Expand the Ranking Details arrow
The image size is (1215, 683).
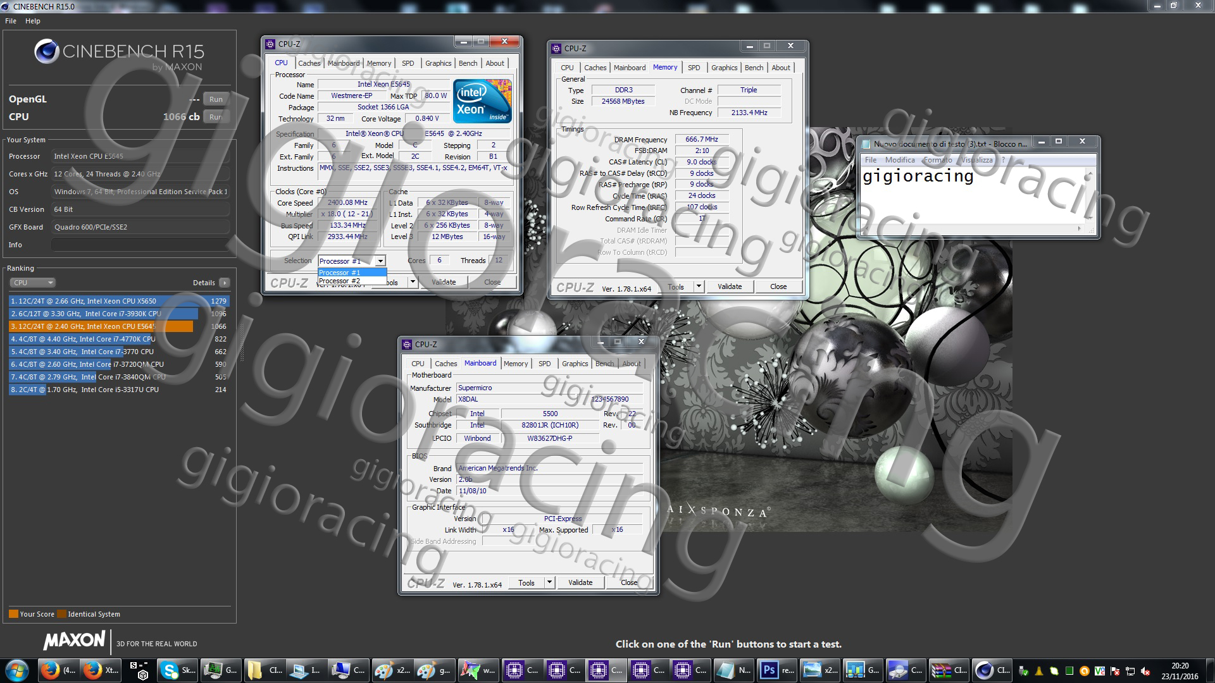click(225, 283)
